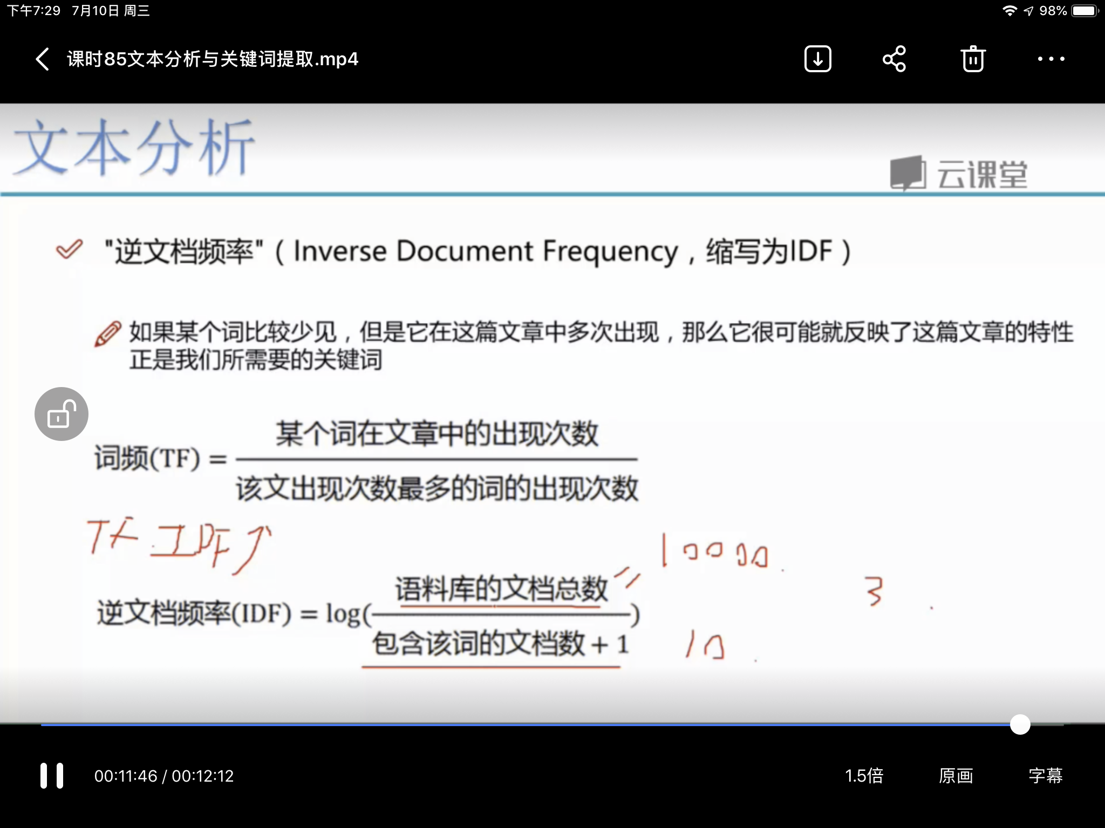The width and height of the screenshot is (1105, 828).
Task: Tap the Wi-Fi icon in the status bar
Action: click(x=1009, y=11)
